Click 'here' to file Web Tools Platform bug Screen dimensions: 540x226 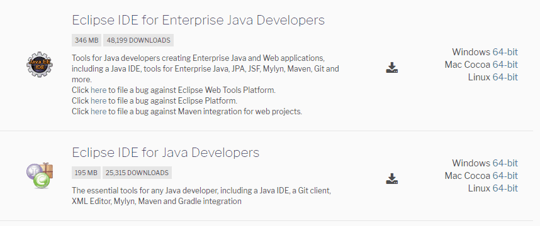click(x=98, y=90)
